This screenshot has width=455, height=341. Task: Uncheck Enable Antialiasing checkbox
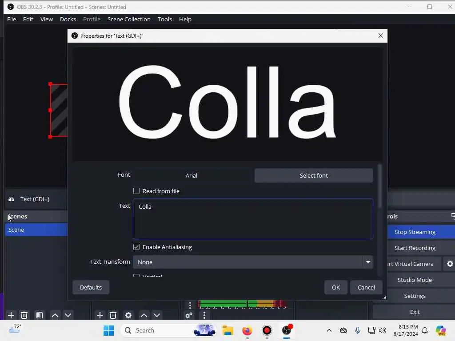(136, 247)
